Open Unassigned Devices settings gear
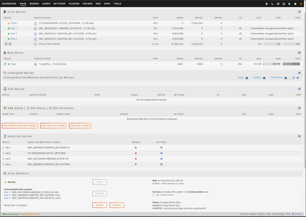 coord(298,78)
